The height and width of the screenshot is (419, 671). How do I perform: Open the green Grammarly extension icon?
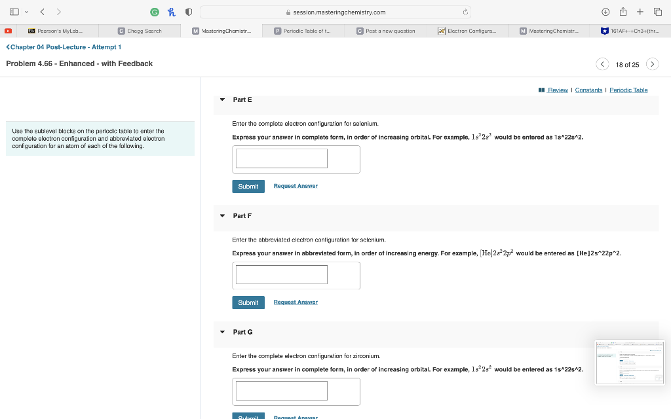click(155, 12)
